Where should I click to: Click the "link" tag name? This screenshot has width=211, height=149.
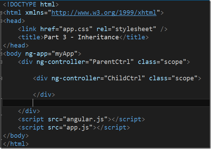point(29,29)
